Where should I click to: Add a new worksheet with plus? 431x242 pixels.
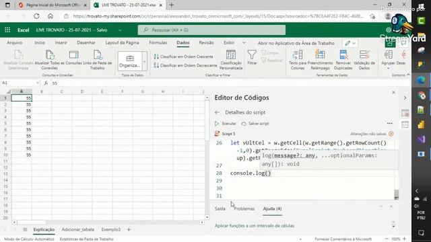pos(129,229)
